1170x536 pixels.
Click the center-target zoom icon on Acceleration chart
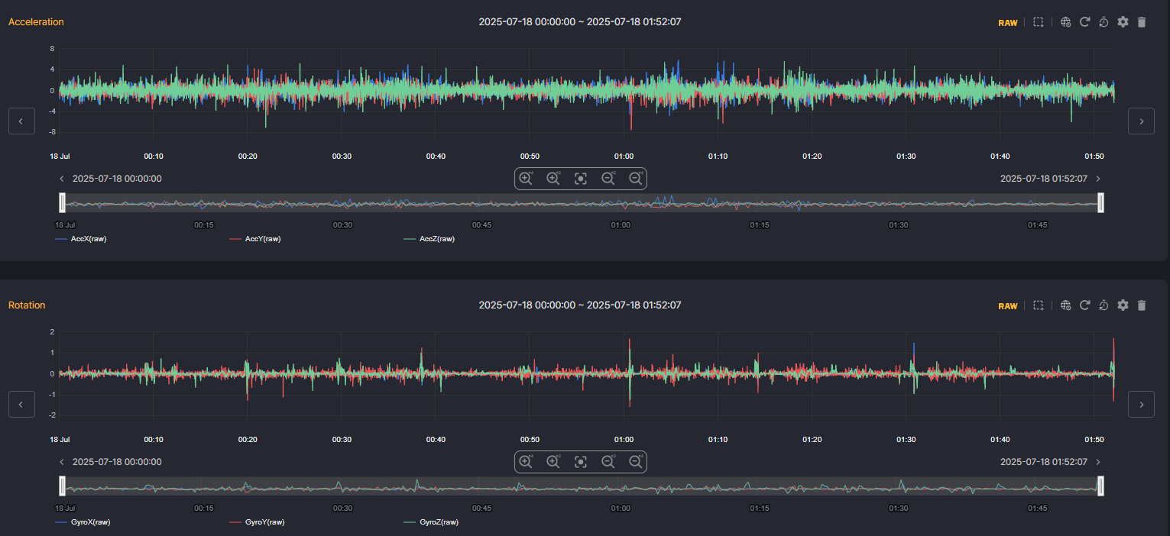581,179
